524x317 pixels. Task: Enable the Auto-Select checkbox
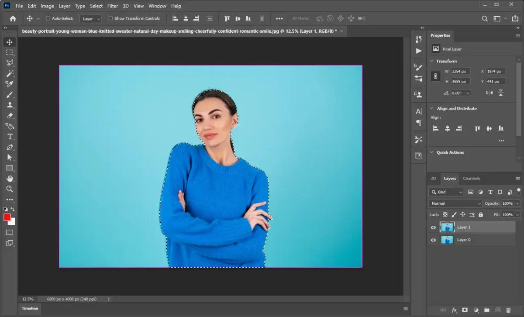(48, 18)
